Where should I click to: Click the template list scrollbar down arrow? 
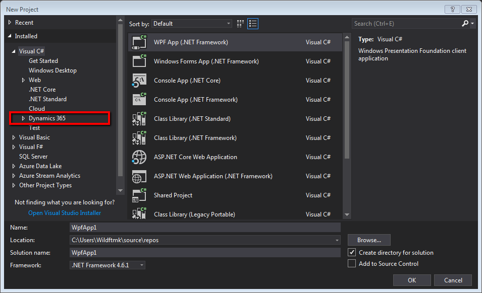tap(347, 215)
